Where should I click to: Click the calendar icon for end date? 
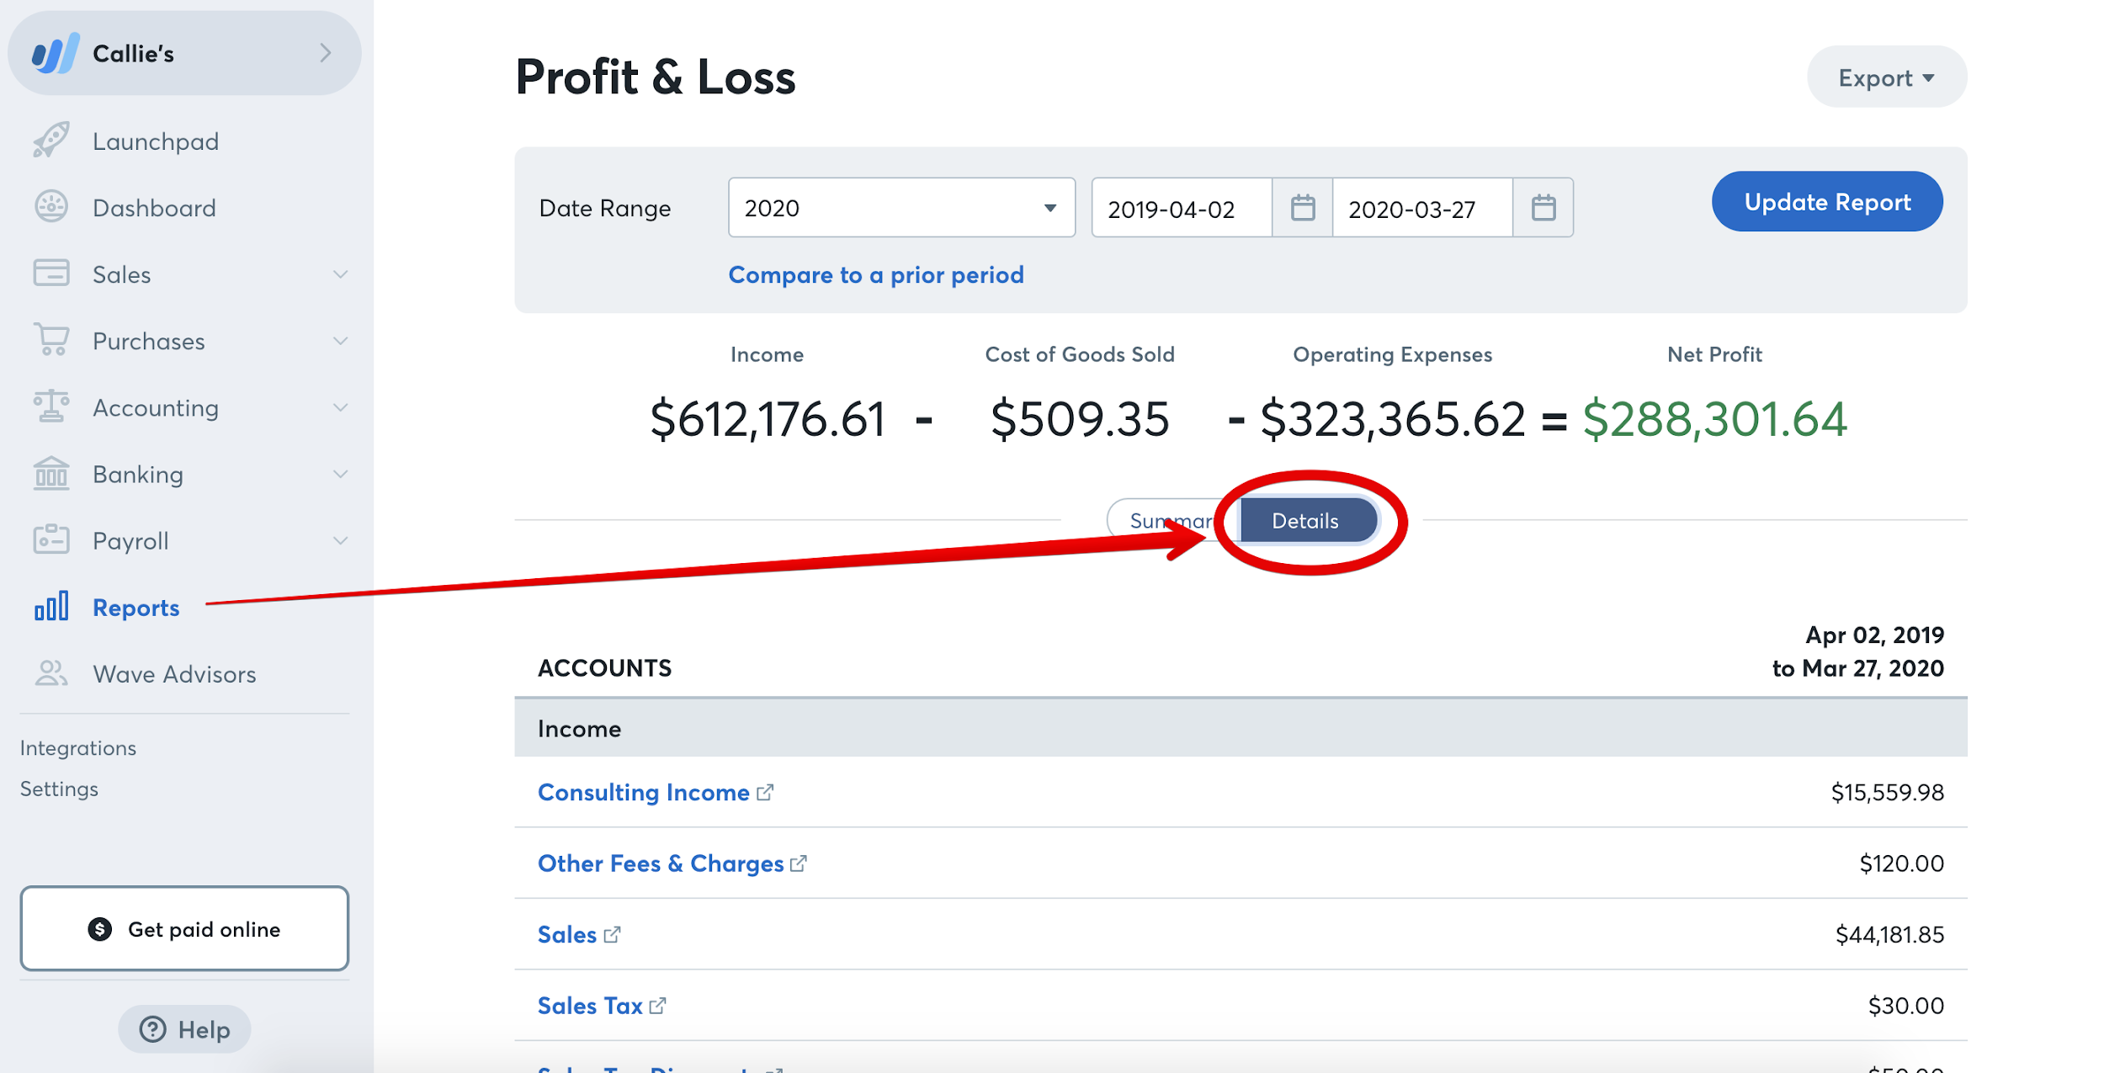tap(1542, 207)
